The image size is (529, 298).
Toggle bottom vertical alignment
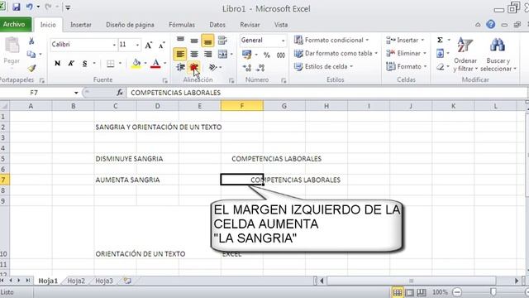207,41
